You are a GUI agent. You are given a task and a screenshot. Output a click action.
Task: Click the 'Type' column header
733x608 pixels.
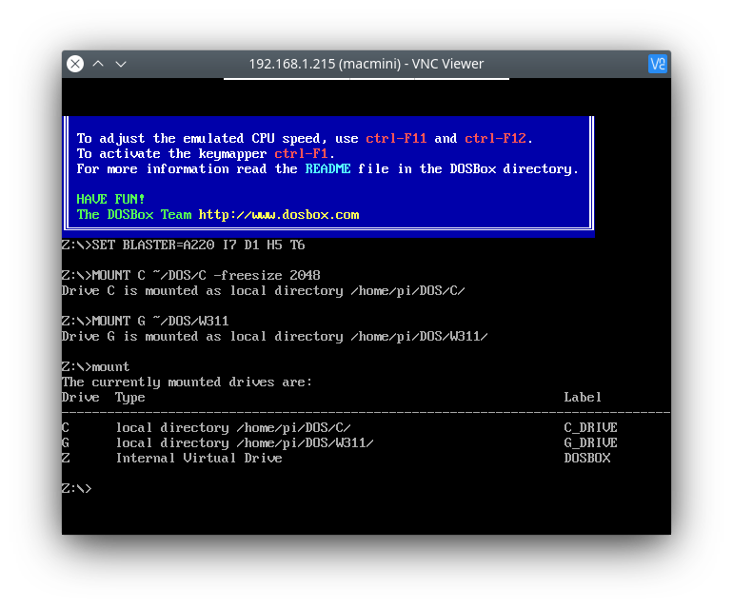coord(129,398)
